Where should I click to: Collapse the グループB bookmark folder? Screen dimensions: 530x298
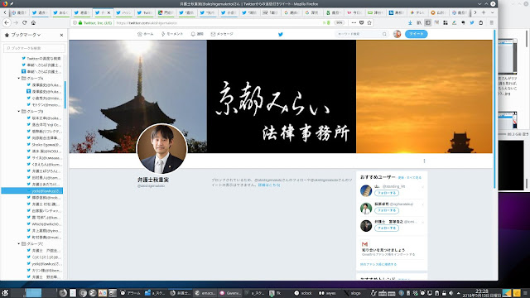tap(19, 111)
